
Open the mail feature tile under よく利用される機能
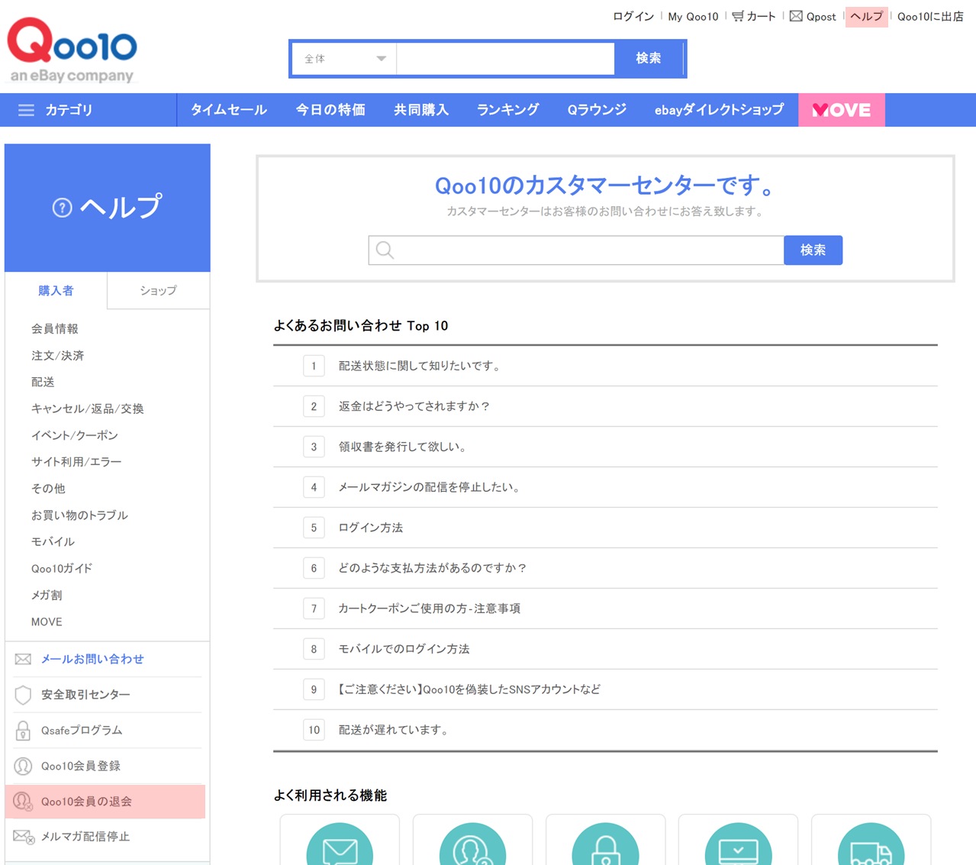click(340, 847)
